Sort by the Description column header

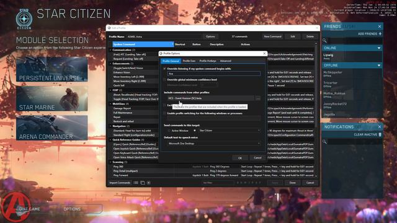216,44
